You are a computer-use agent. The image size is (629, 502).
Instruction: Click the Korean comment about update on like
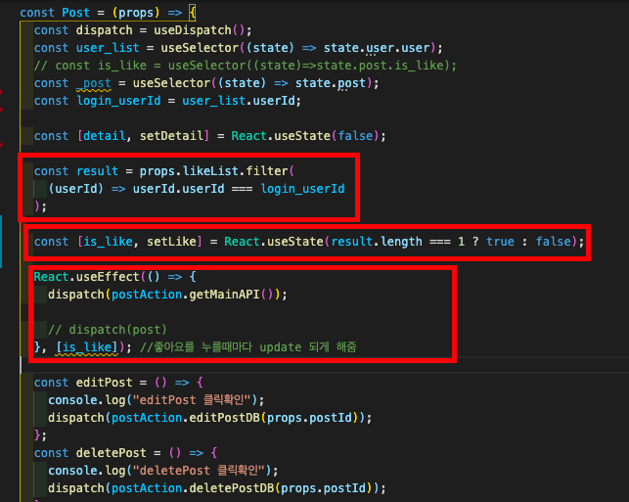(x=247, y=347)
